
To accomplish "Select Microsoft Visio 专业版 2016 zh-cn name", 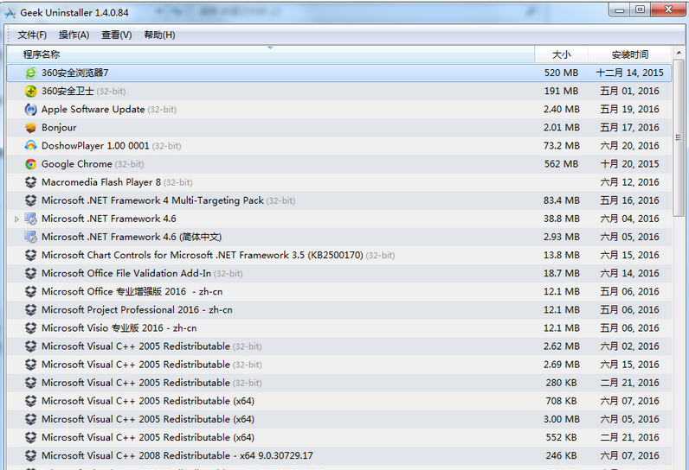I will pyautogui.click(x=119, y=328).
